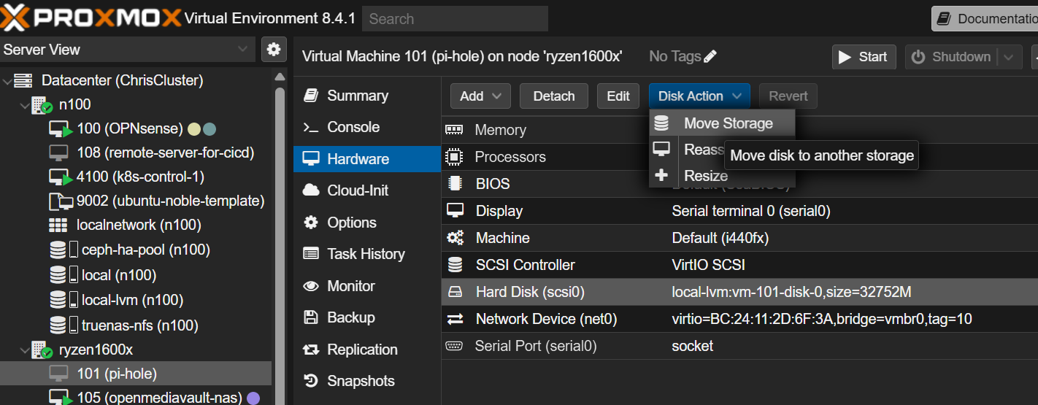Click the Memory row icon
This screenshot has width=1038, height=405.
click(454, 130)
